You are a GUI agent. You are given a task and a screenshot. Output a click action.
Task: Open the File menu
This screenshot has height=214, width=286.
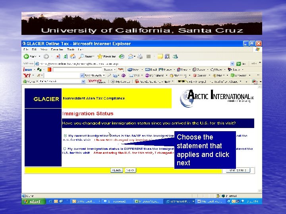26,49
